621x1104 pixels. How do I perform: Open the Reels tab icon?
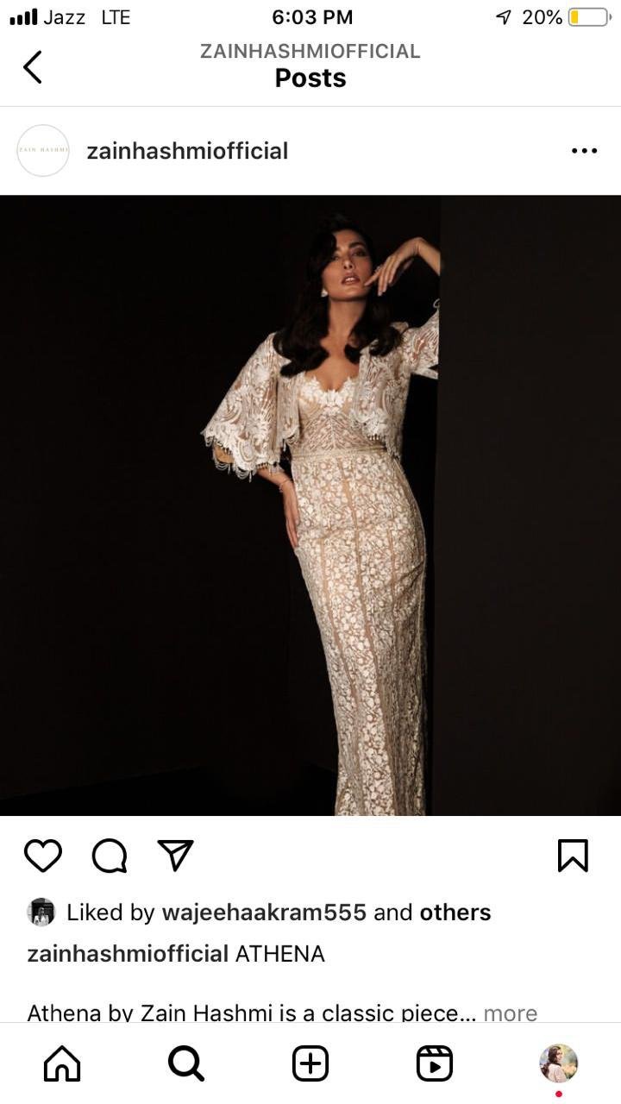pyautogui.click(x=435, y=1063)
